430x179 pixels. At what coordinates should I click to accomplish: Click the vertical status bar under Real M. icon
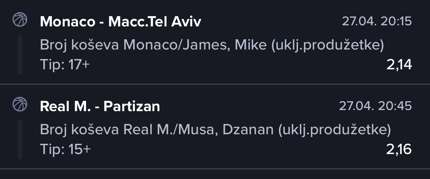20,140
